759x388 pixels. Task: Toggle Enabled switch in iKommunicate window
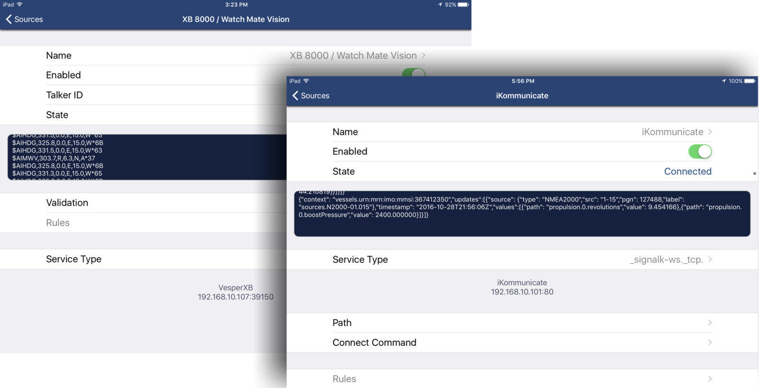[x=700, y=152]
